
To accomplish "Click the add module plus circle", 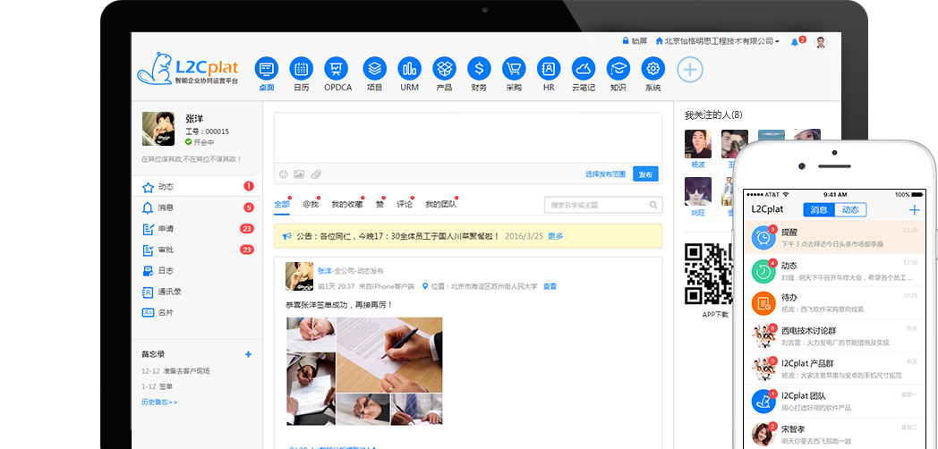I will tap(690, 70).
